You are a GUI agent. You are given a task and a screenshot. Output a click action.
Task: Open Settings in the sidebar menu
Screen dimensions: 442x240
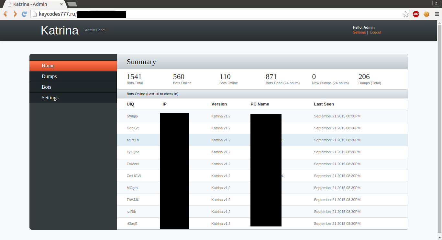[x=50, y=98]
